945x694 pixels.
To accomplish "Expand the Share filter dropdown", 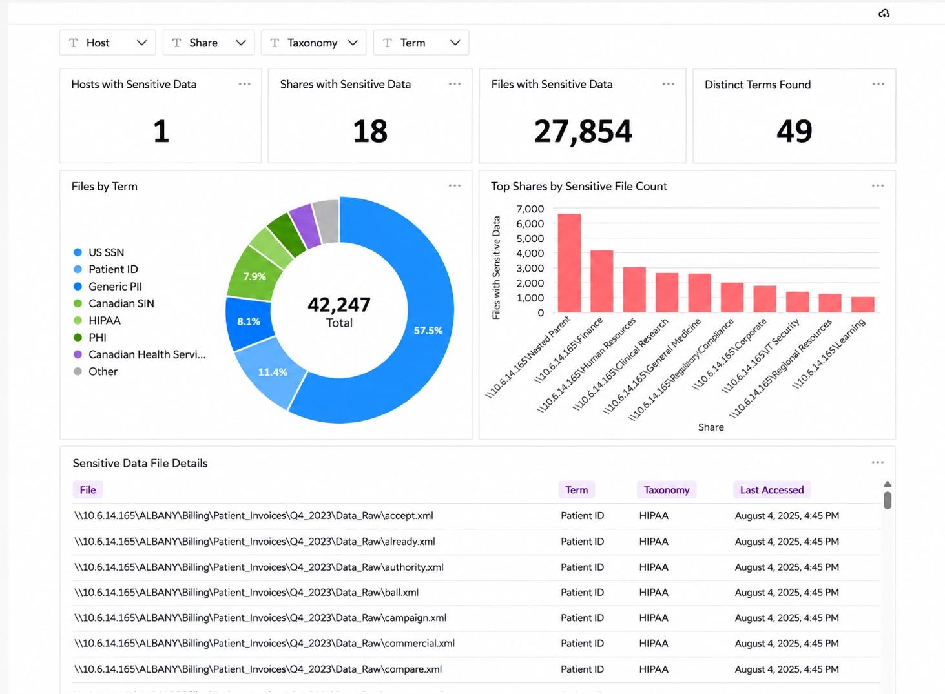I will coord(209,43).
